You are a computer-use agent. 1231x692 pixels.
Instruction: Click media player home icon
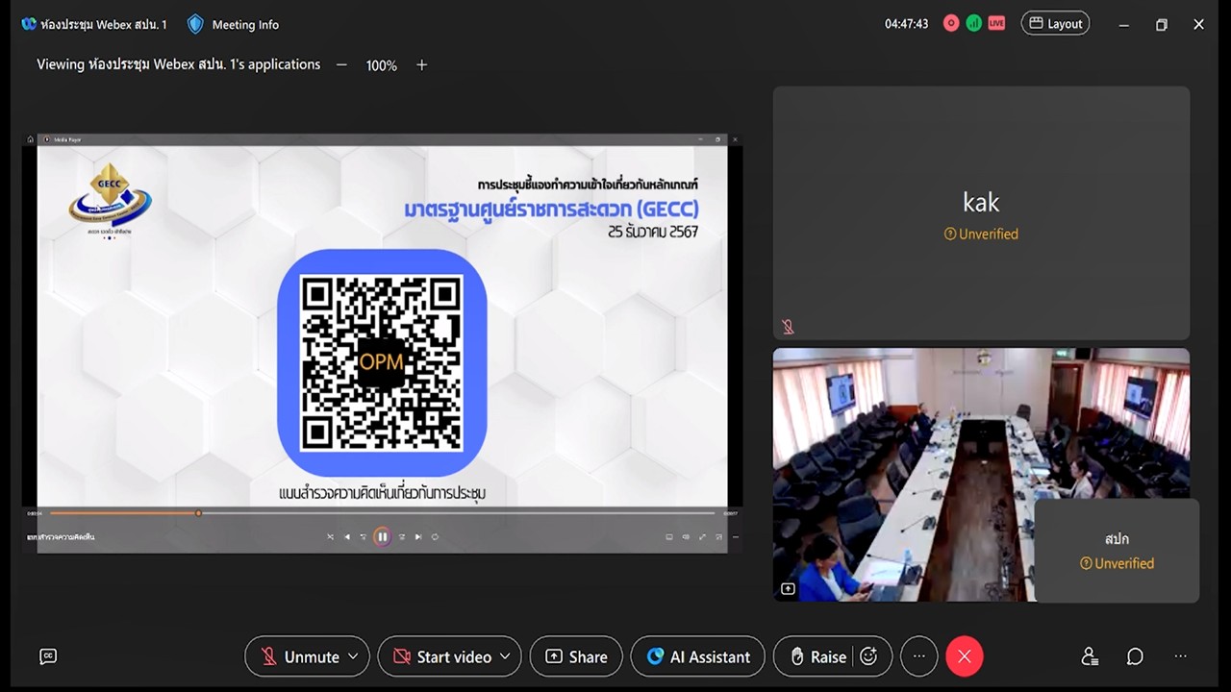pyautogui.click(x=30, y=139)
